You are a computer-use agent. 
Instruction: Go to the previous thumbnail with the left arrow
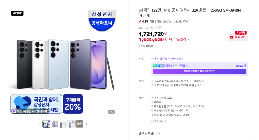click(39, 124)
